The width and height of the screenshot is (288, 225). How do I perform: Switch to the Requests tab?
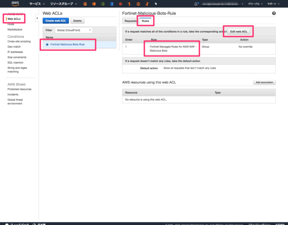click(130, 21)
